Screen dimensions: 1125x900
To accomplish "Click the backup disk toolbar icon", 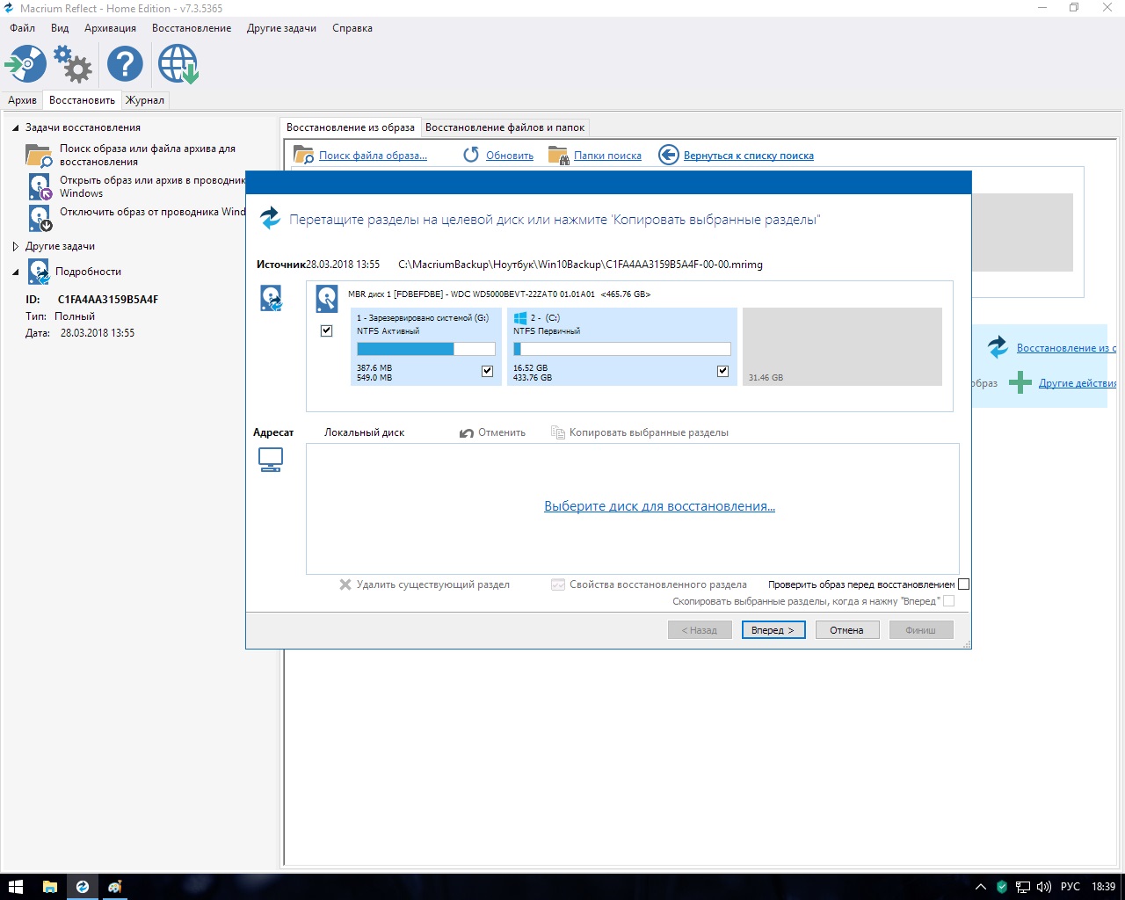I will click(25, 64).
